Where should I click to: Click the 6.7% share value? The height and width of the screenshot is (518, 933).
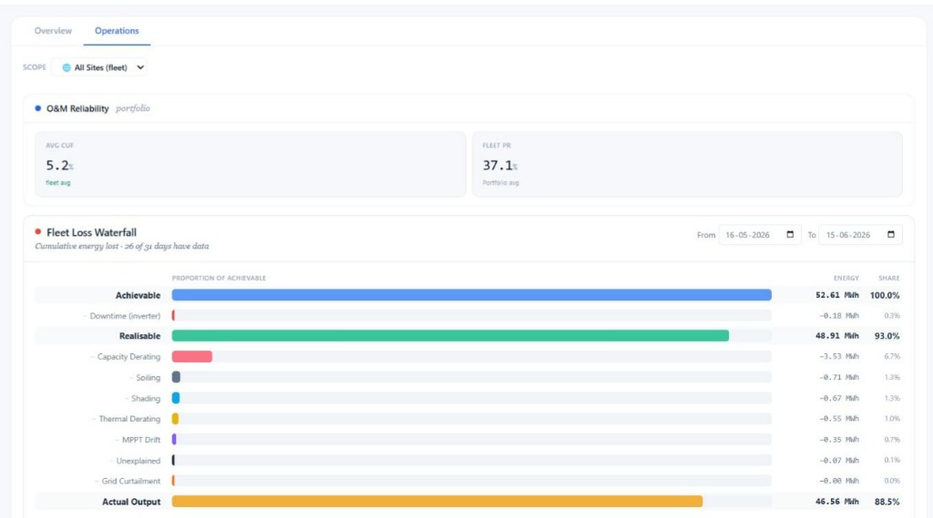(x=892, y=357)
